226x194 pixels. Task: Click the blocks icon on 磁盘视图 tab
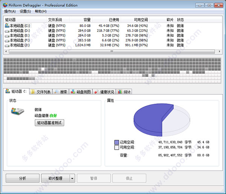coord(73,92)
